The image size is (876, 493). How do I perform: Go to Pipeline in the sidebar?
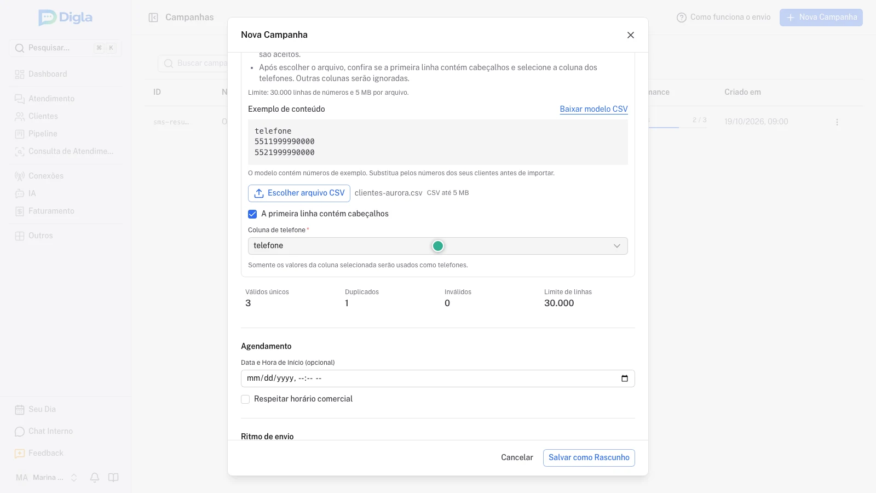(x=66, y=134)
